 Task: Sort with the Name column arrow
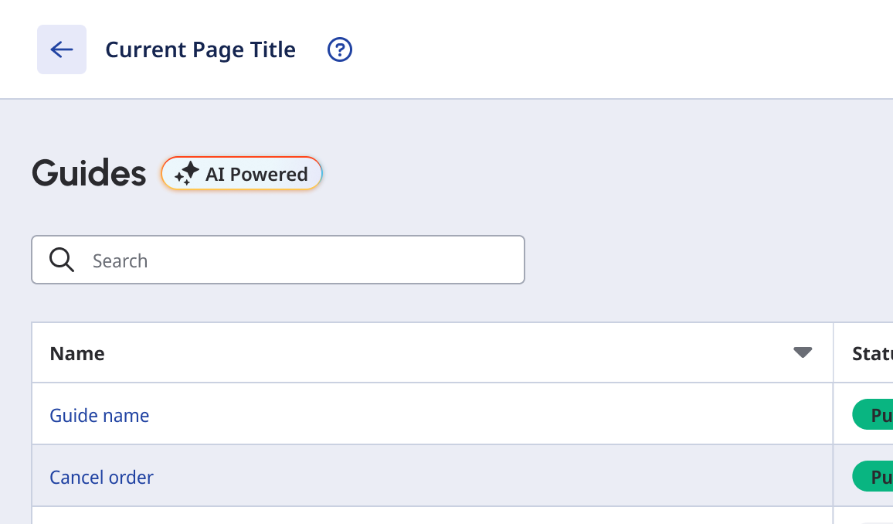click(x=803, y=352)
